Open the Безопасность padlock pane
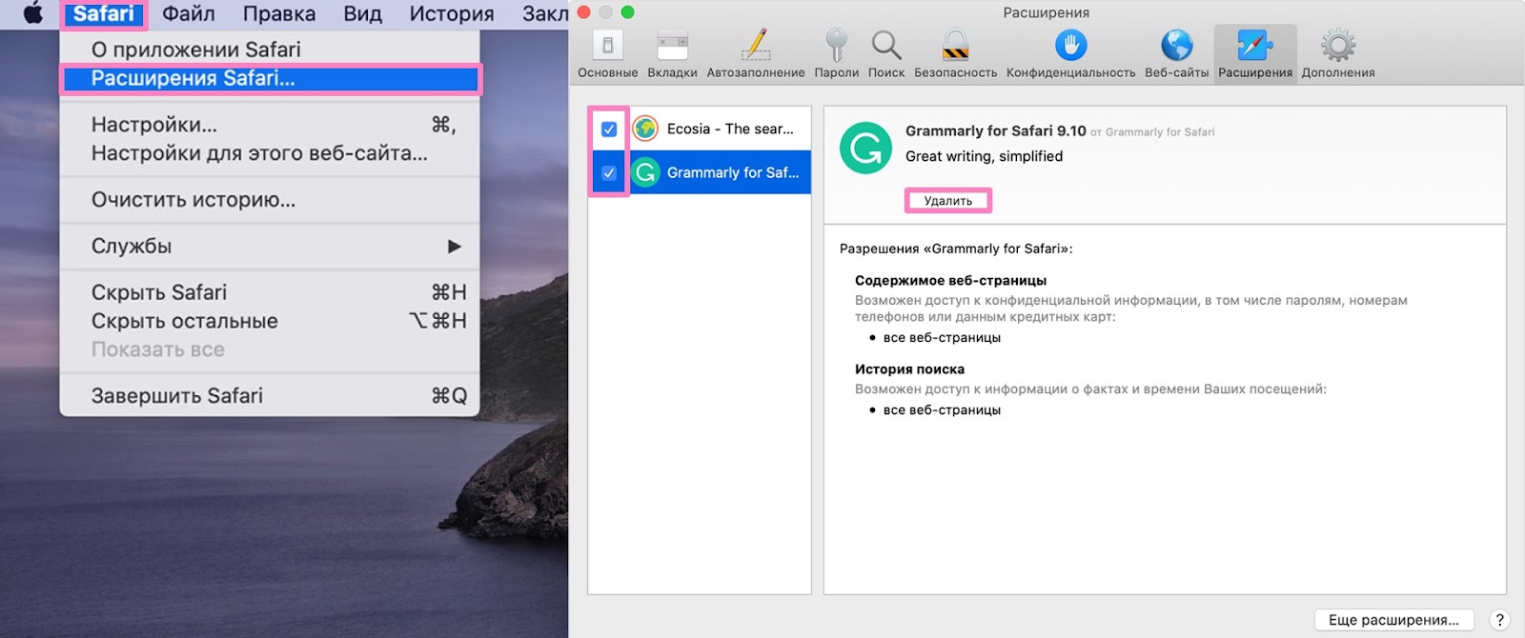This screenshot has height=638, width=1525. (955, 53)
